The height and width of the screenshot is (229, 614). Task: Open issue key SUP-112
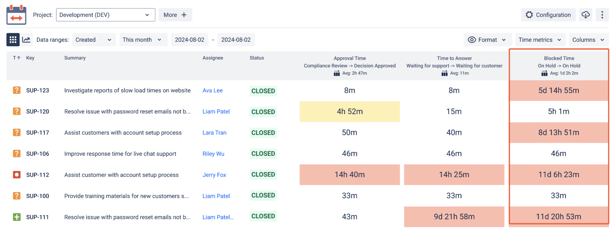pyautogui.click(x=38, y=175)
